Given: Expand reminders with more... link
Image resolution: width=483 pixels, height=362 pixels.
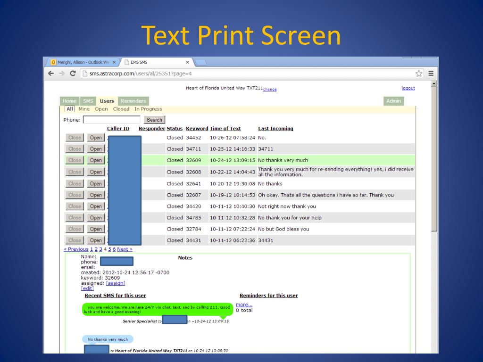Looking at the screenshot, I should click(244, 304).
